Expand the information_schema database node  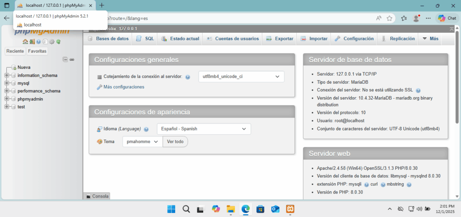[x=7, y=75]
